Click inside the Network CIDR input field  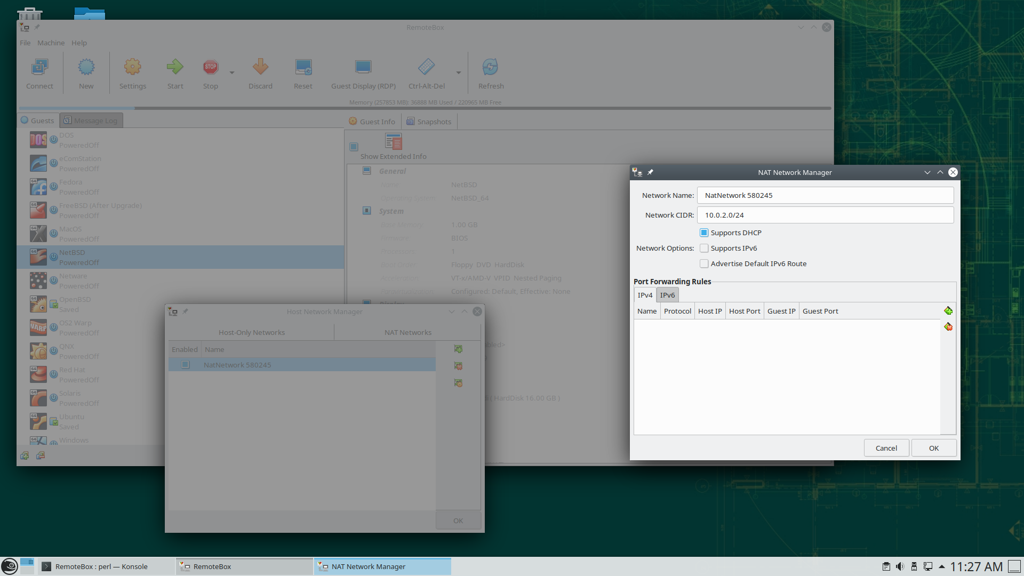[x=826, y=215]
